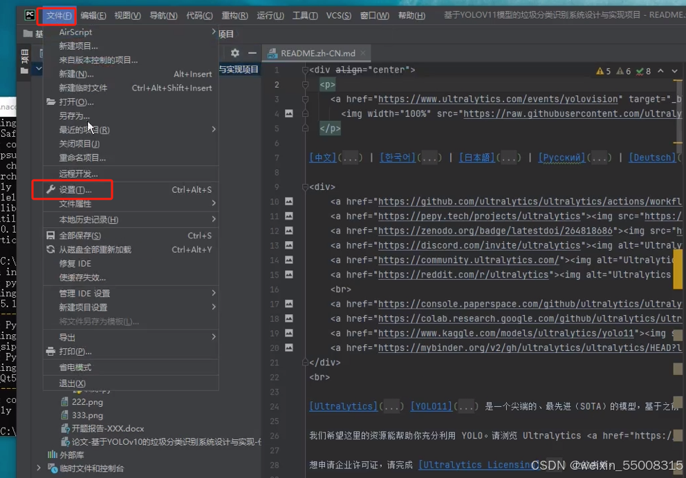Select 333.png in the project tree
Screen dimensions: 686x478
87,416
